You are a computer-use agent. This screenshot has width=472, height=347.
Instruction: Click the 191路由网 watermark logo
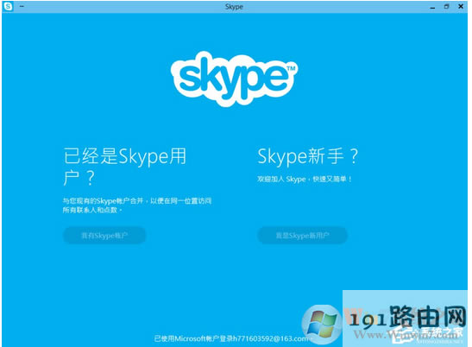[407, 317]
